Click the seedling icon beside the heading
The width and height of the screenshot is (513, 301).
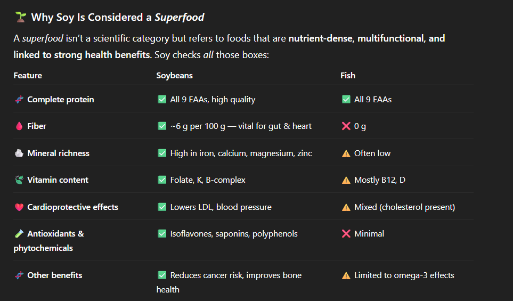click(x=19, y=18)
